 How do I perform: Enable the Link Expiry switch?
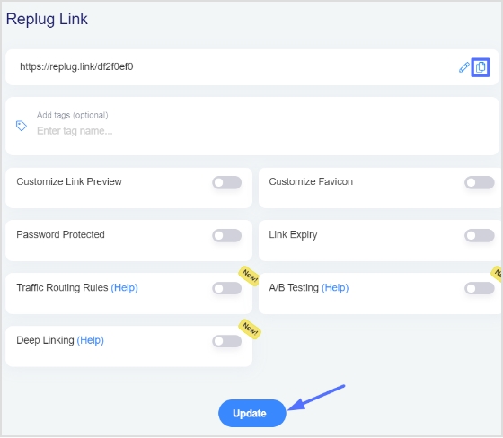coord(480,236)
